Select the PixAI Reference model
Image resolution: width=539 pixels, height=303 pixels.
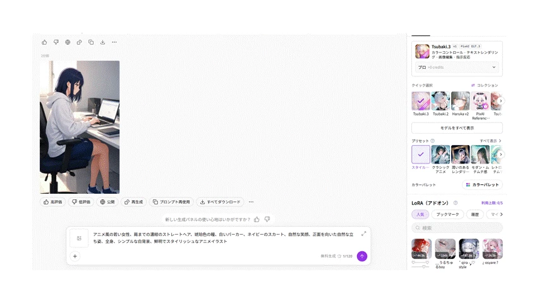[480, 105]
